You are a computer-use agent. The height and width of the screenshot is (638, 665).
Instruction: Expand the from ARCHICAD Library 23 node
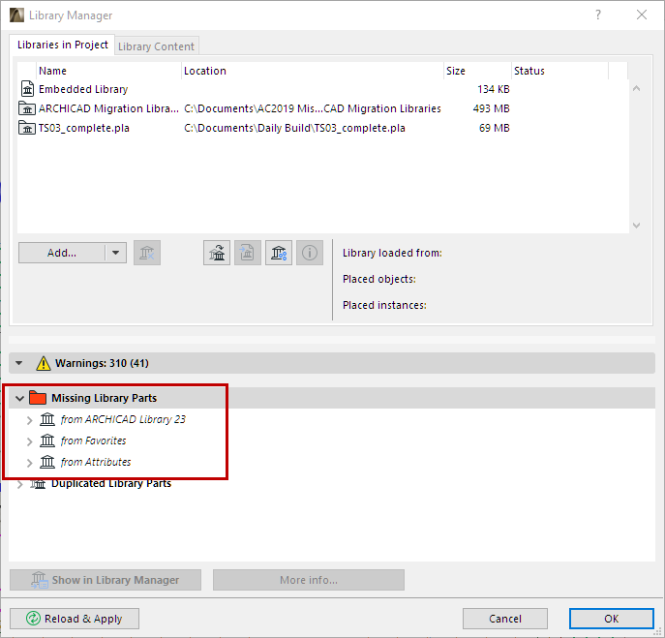click(29, 420)
